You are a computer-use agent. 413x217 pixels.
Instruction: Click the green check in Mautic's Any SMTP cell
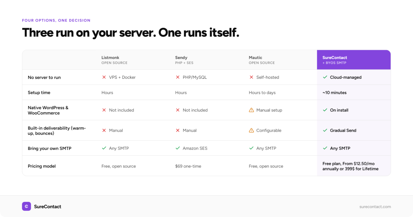point(251,148)
